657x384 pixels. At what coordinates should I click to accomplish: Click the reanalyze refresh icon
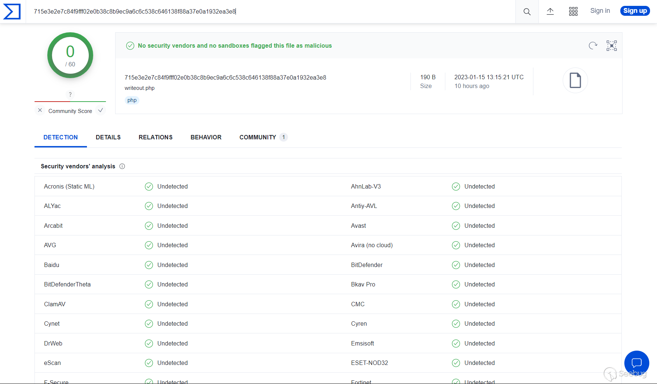(592, 45)
